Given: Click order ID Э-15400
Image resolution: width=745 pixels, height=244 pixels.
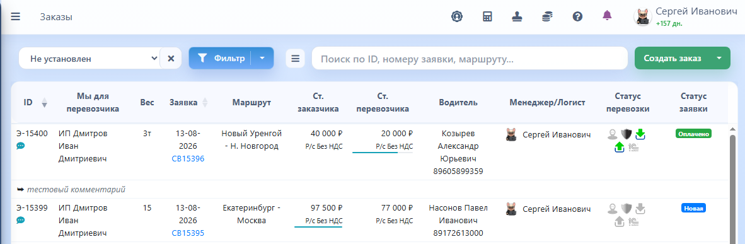Looking at the screenshot, I should [32, 133].
